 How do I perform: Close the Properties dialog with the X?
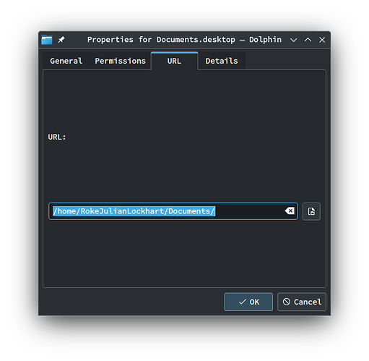322,40
